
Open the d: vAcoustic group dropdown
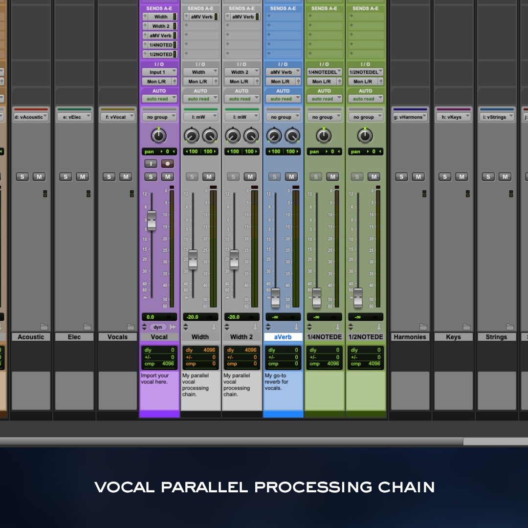tap(31, 117)
